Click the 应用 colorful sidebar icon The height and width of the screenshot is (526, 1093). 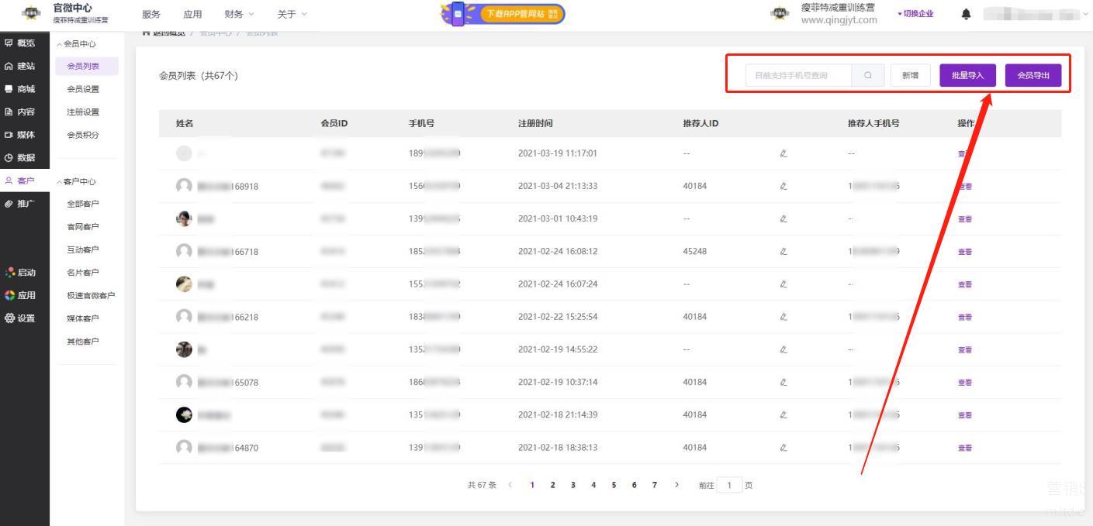pyautogui.click(x=10, y=295)
